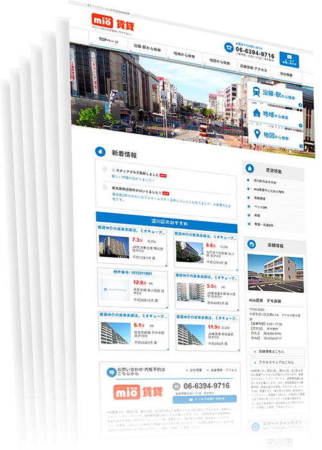Open 淀川区のおすすめ sidebar link
322x450 pixels.
tap(265, 182)
